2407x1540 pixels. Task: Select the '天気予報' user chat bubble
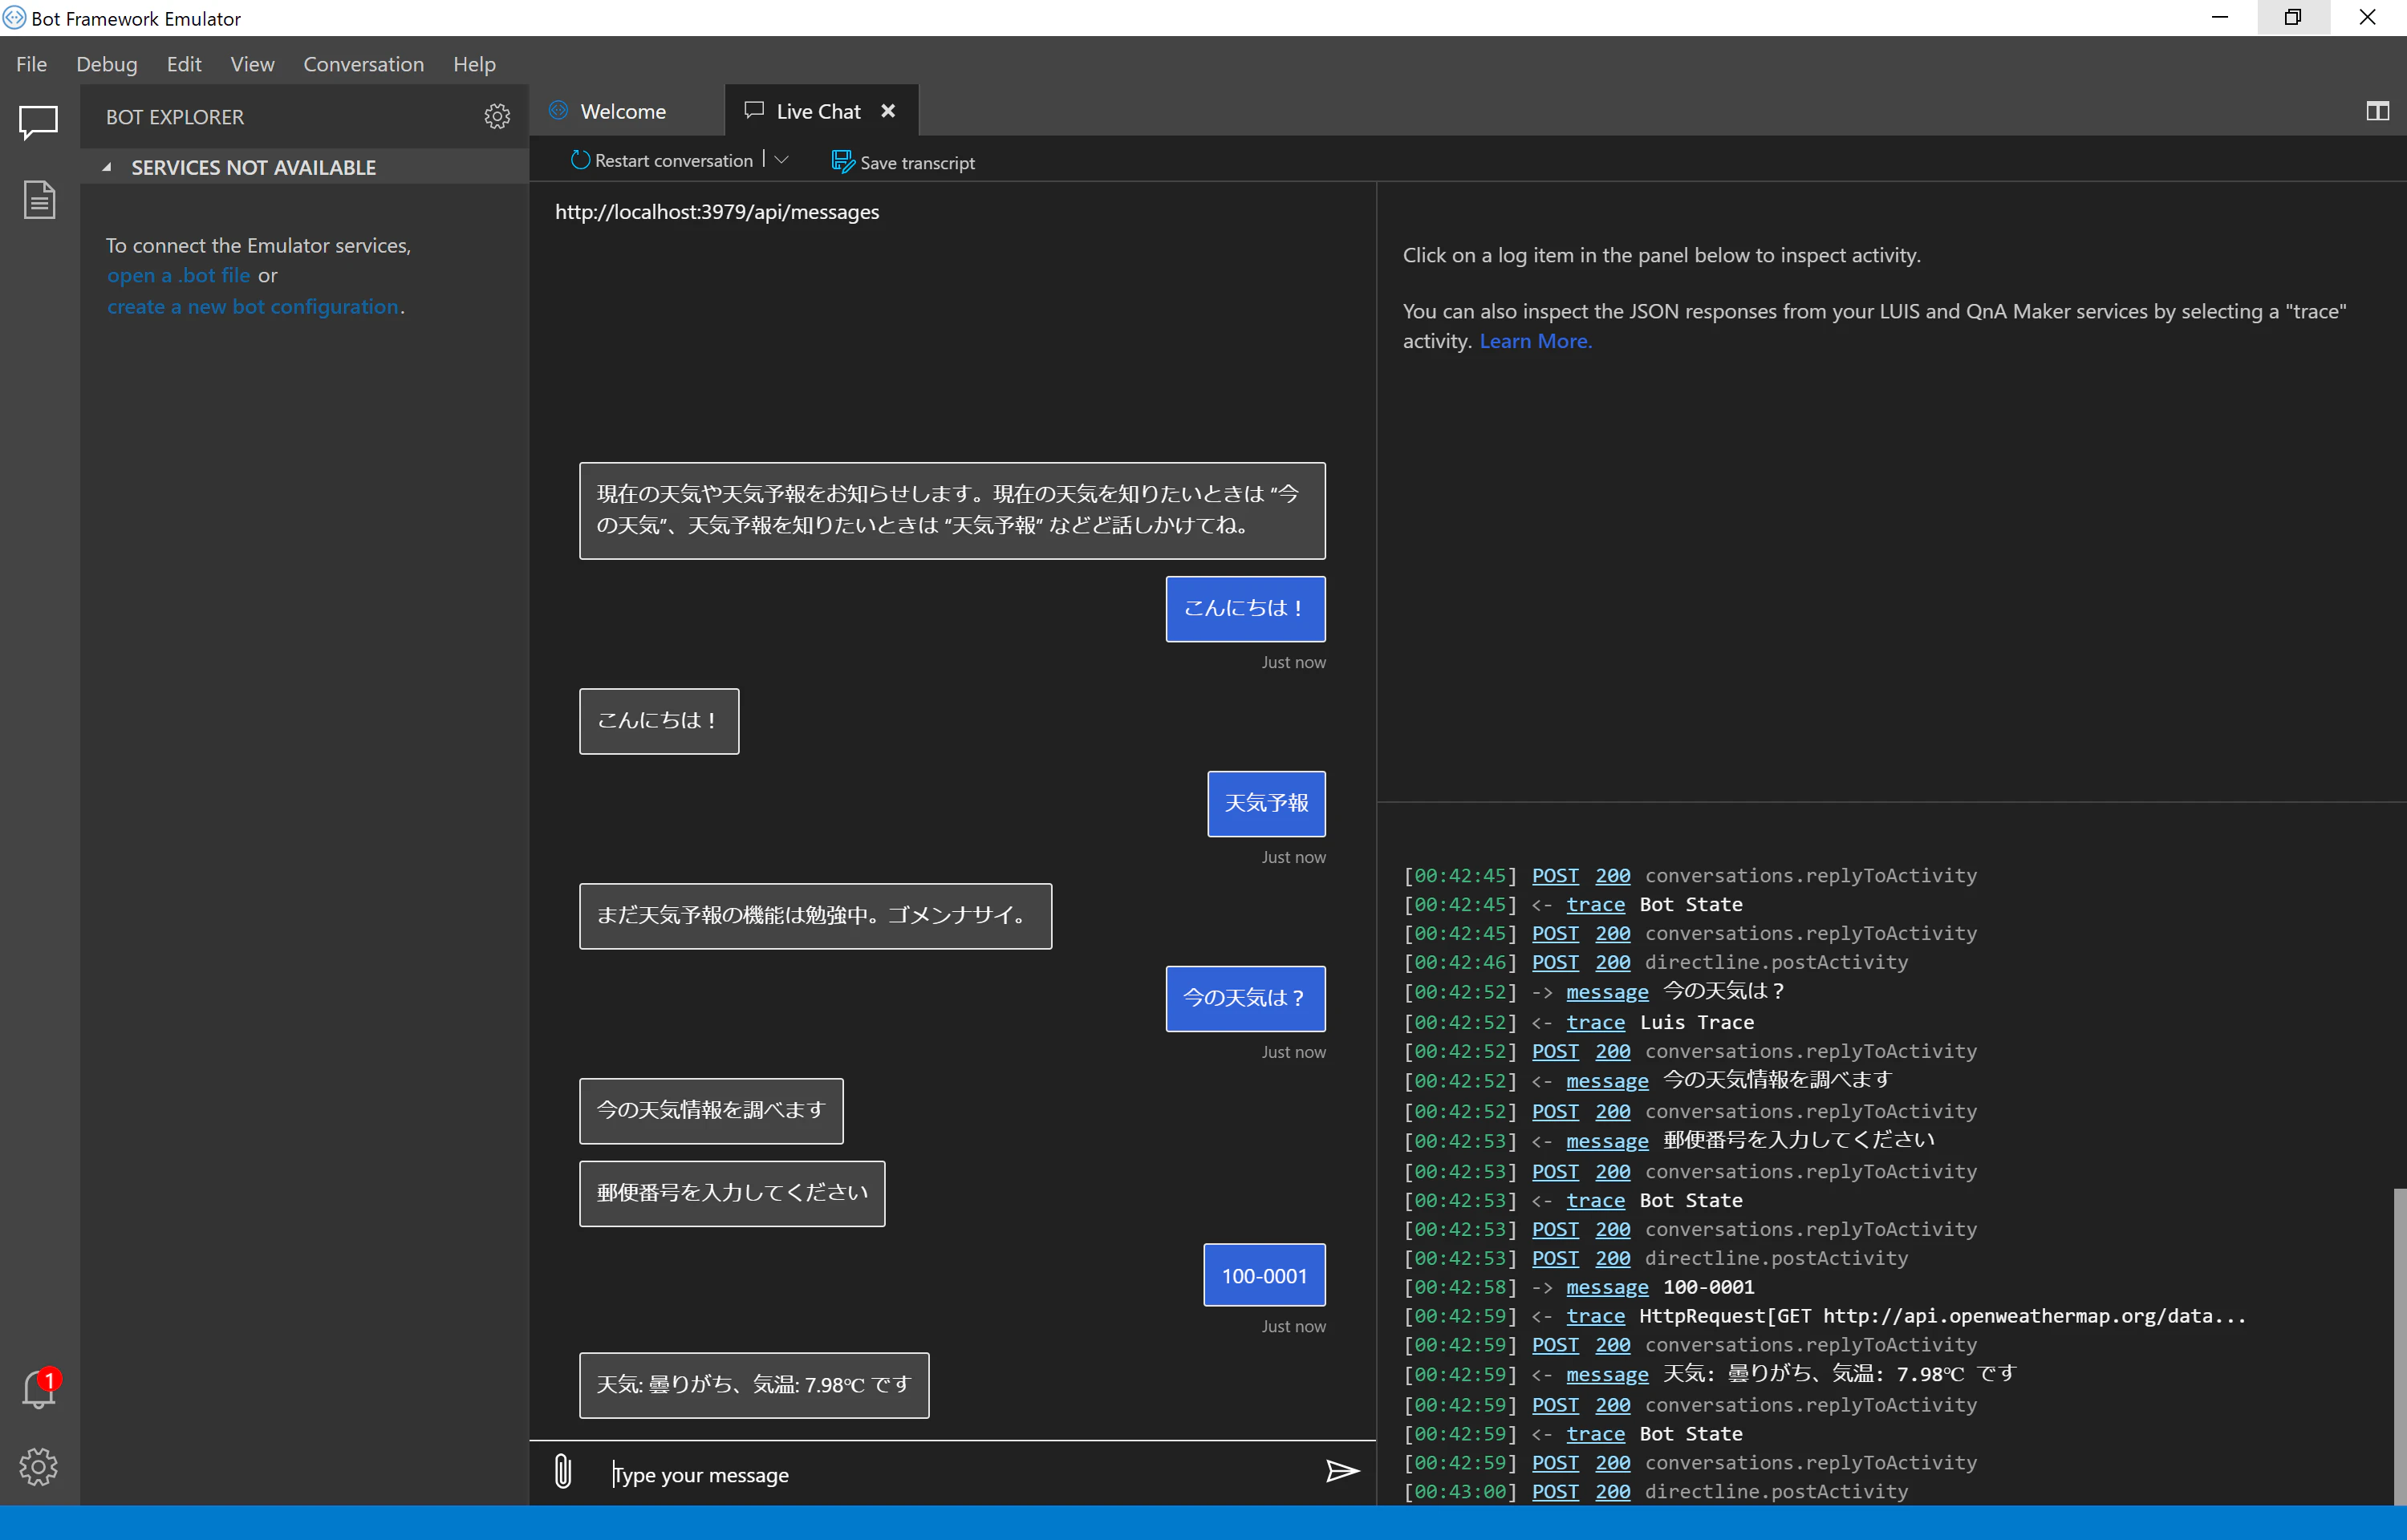(1266, 803)
